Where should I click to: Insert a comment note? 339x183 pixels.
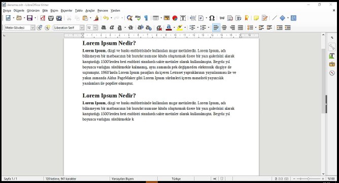pos(256,18)
